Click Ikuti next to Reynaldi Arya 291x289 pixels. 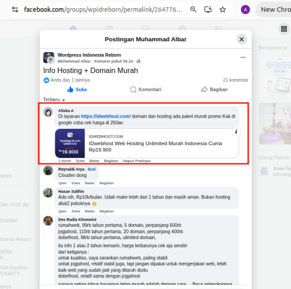pos(91,169)
